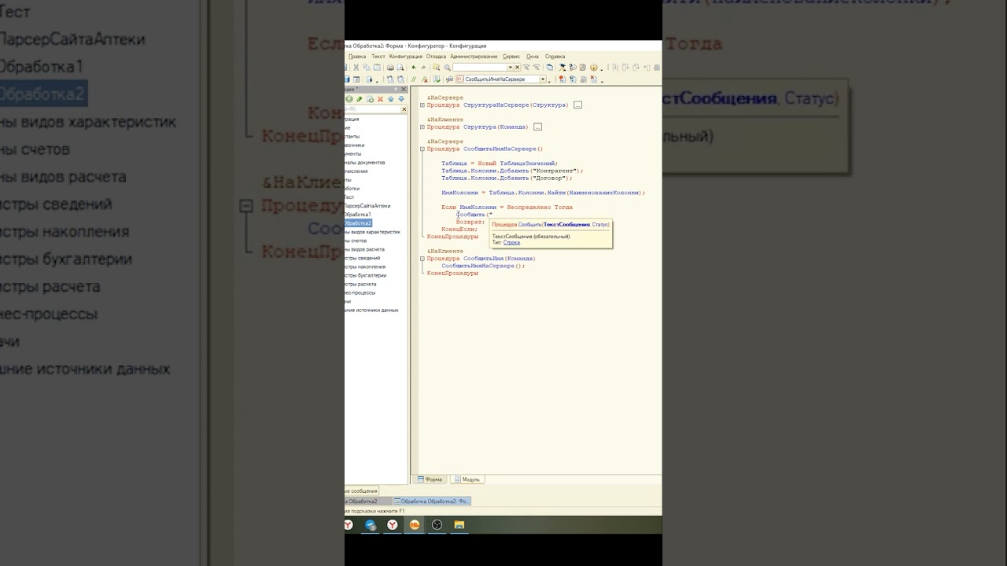Click the СообщитьИмяНаСервере(); call line
The width and height of the screenshot is (1007, 566).
pos(483,266)
